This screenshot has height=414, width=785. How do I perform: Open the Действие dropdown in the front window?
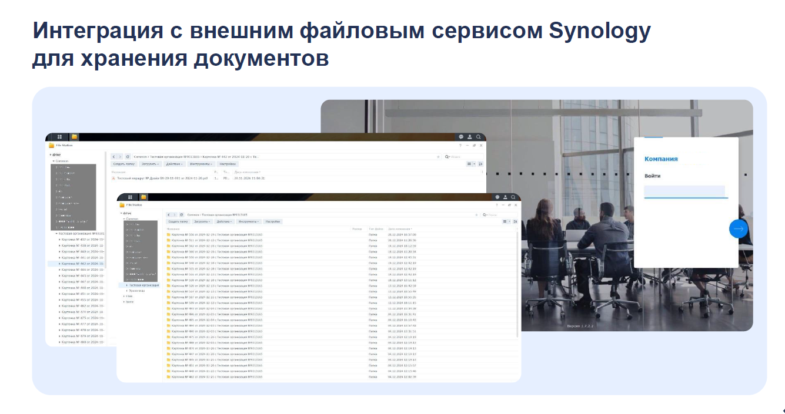pos(225,221)
